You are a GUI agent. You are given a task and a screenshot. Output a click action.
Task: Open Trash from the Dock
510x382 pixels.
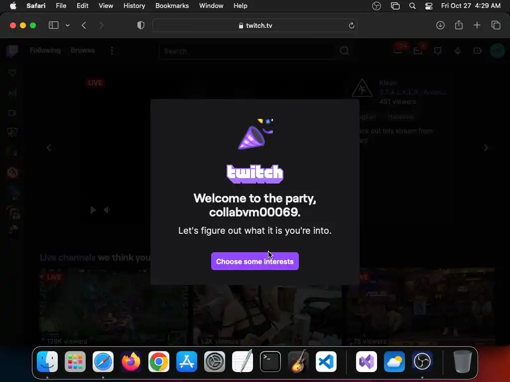click(462, 361)
